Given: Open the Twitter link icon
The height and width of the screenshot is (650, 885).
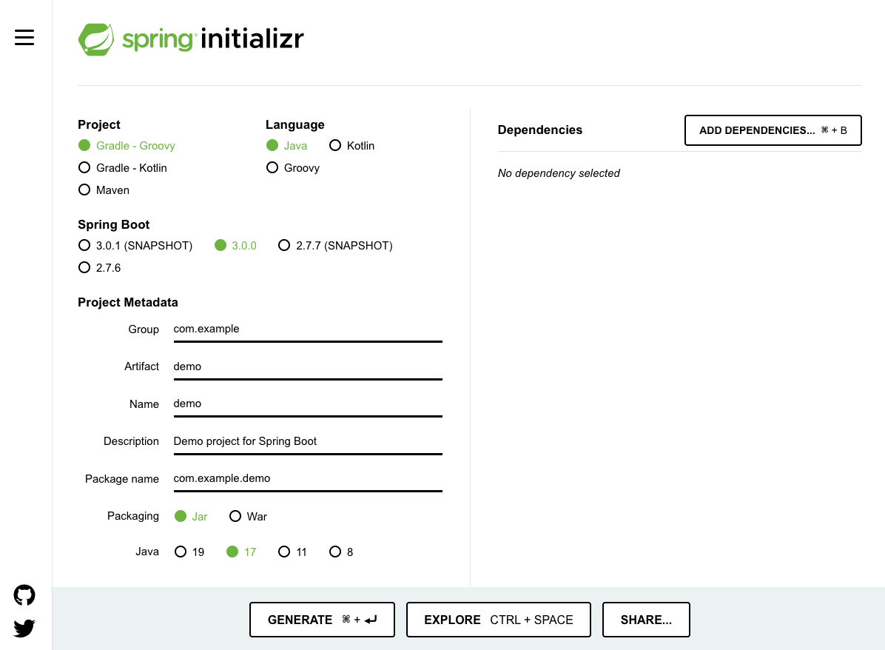Looking at the screenshot, I should (24, 627).
